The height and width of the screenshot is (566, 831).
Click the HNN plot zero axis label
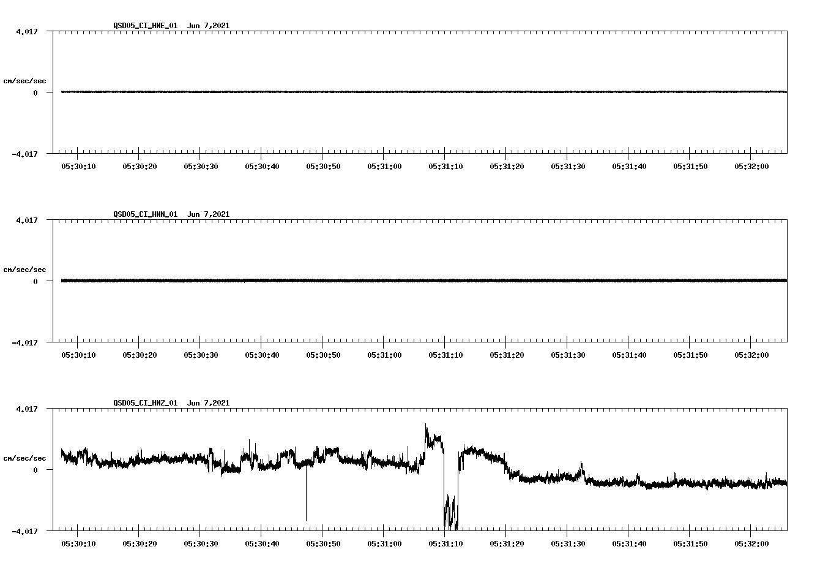click(35, 281)
